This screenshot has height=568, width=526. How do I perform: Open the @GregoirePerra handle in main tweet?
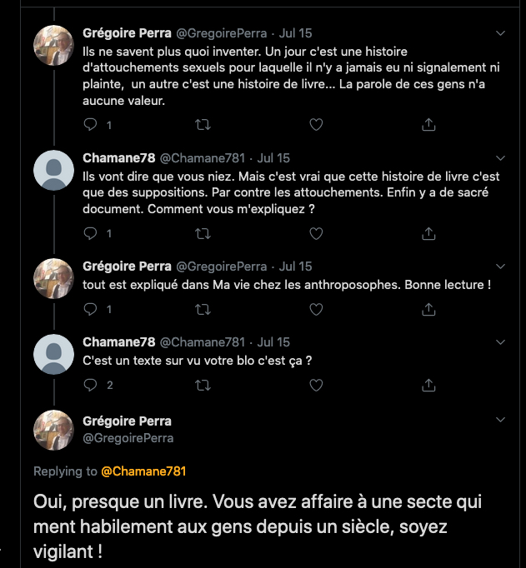click(128, 437)
